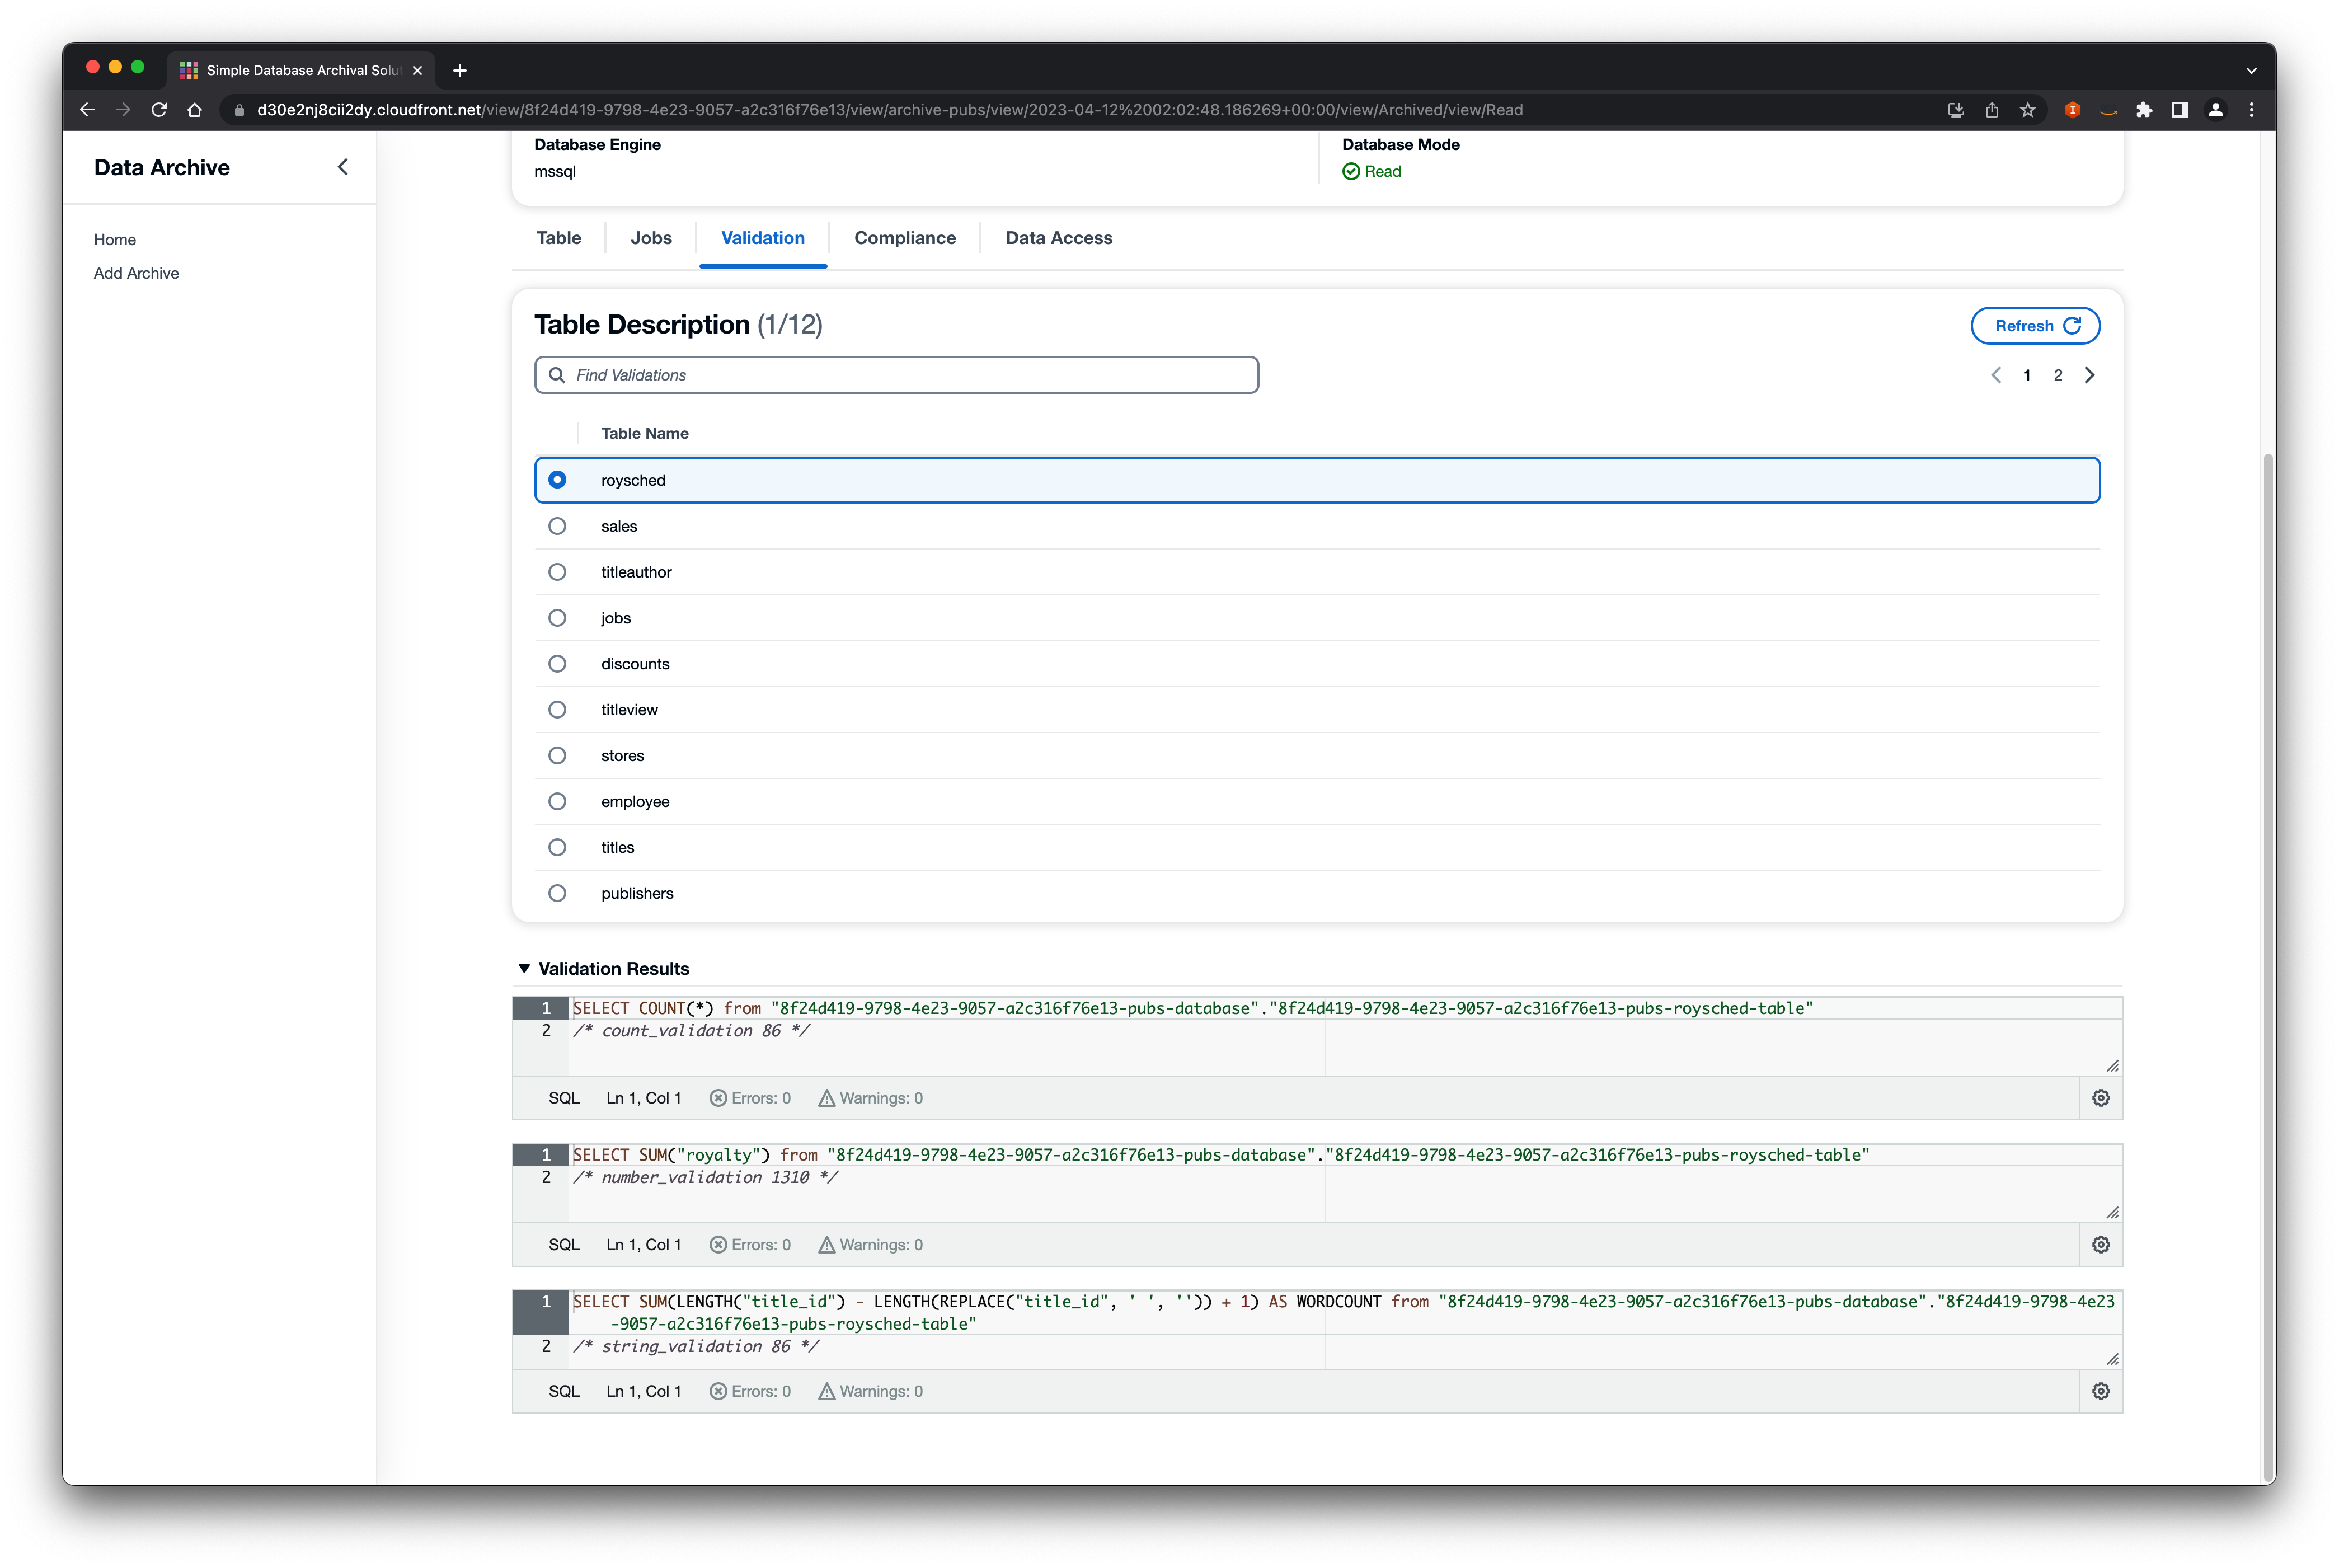Image resolution: width=2339 pixels, height=1568 pixels.
Task: Collapse the Data Archive sidebar
Action: 343,167
